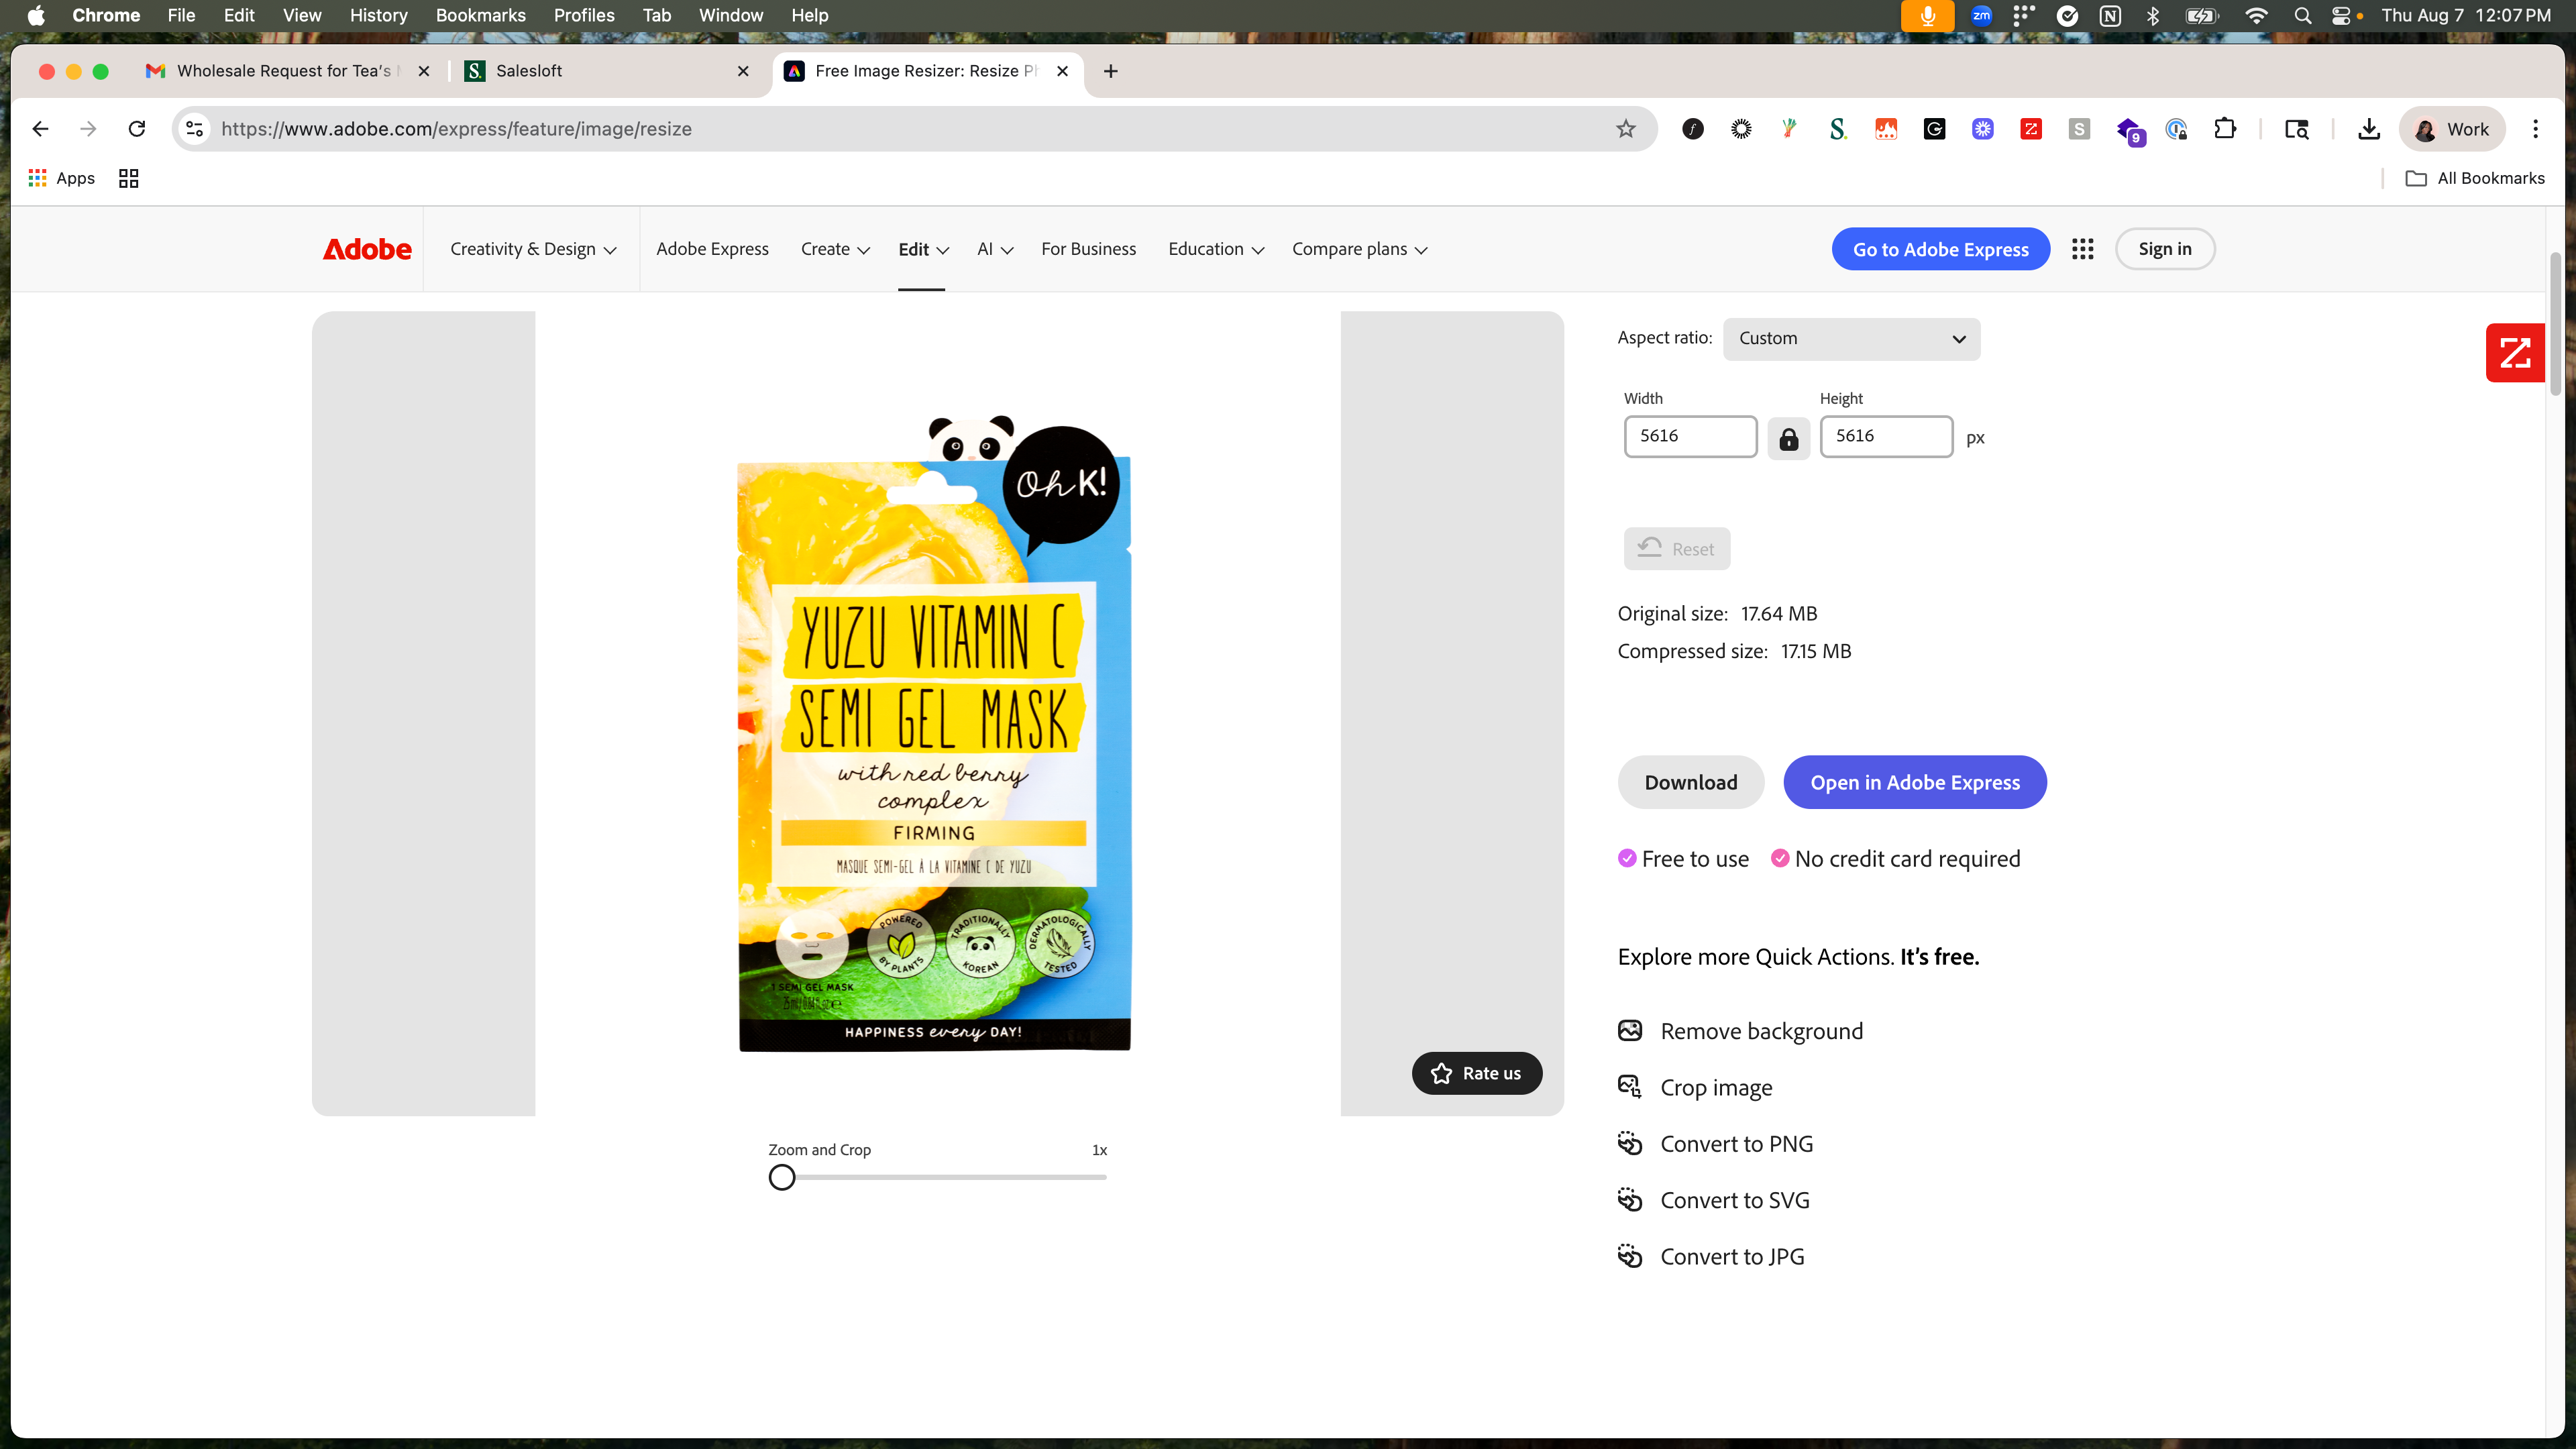Expand the Creativity & Design menu

point(533,249)
